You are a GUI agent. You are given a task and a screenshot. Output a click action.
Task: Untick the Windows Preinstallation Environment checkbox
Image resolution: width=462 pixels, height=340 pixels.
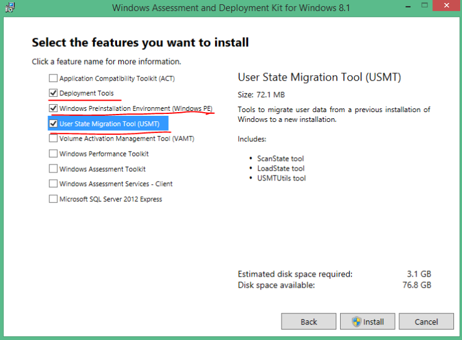[53, 108]
